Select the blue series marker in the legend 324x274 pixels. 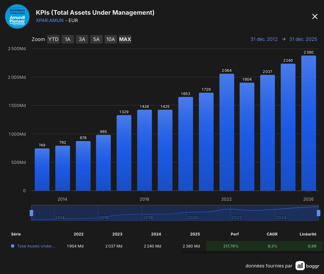click(12, 246)
